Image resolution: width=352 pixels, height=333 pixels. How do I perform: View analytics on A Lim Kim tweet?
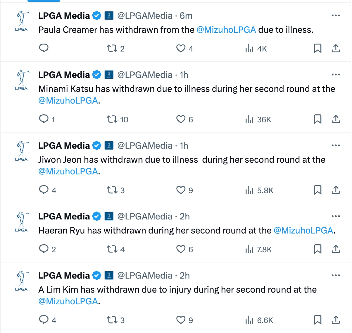coord(249,320)
